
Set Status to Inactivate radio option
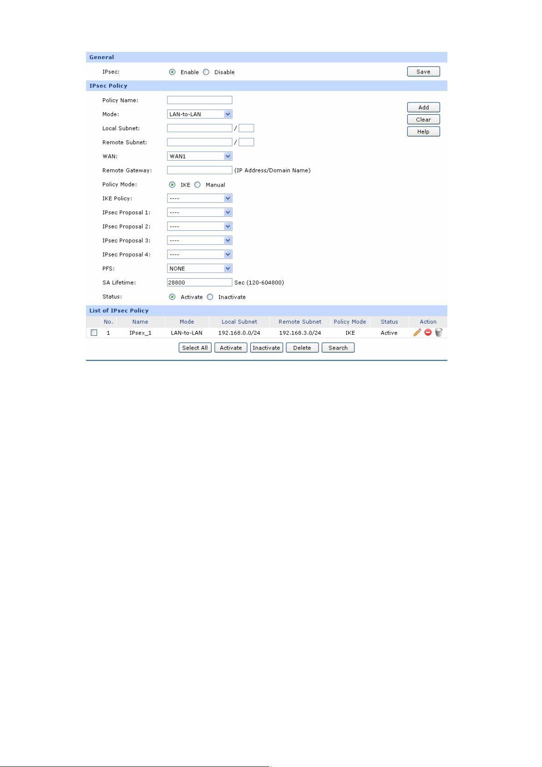210,297
